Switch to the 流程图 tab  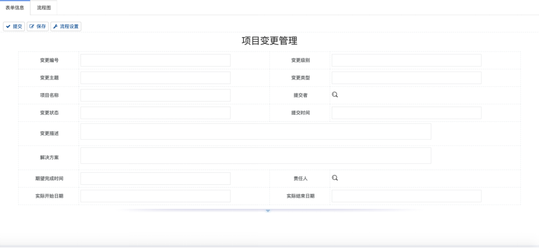(x=44, y=8)
